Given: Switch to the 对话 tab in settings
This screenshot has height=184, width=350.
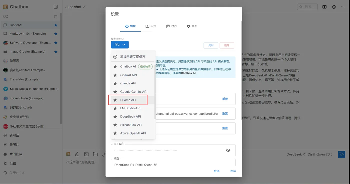Looking at the screenshot, I should coord(171,26).
